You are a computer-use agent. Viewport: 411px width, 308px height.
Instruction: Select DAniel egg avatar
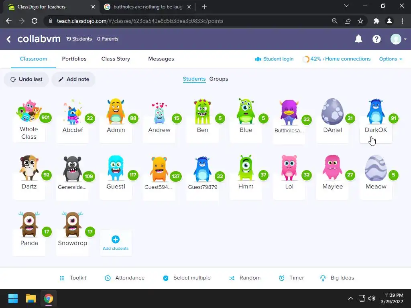pyautogui.click(x=332, y=111)
